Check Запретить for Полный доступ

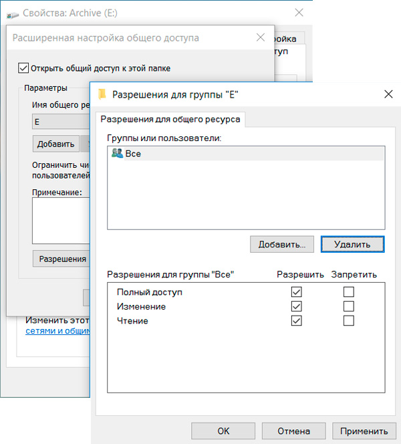point(348,292)
